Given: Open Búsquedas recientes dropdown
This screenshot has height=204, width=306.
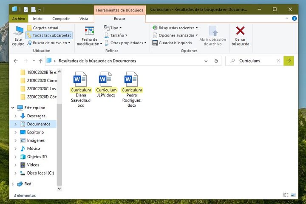Looking at the screenshot, I should pyautogui.click(x=175, y=28).
